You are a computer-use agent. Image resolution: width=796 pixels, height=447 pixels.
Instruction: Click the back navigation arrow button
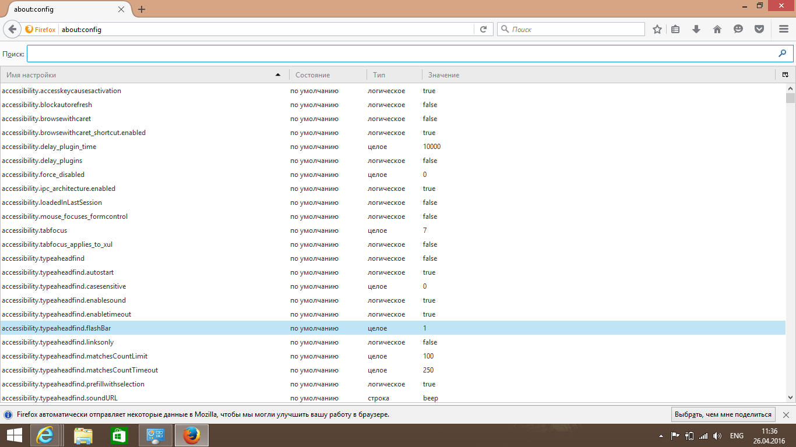[12, 29]
